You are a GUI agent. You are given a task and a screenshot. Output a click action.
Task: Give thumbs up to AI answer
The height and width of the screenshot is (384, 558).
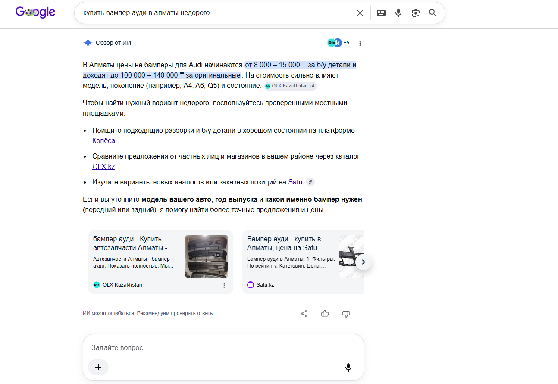(x=325, y=313)
